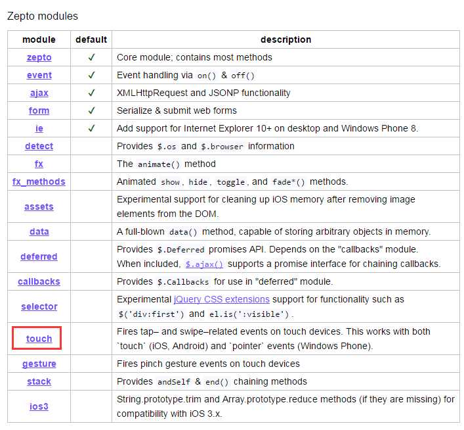This screenshot has width=464, height=430.
Task: Click the iOS memory cleanup description
Action: coord(266,206)
